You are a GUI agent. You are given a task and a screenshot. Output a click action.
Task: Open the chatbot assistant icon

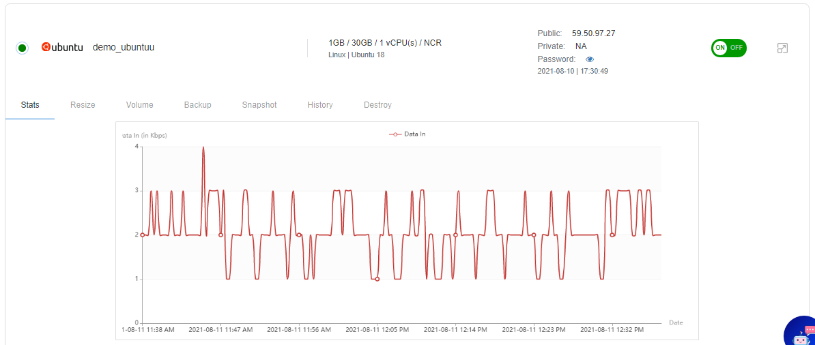coord(800,333)
